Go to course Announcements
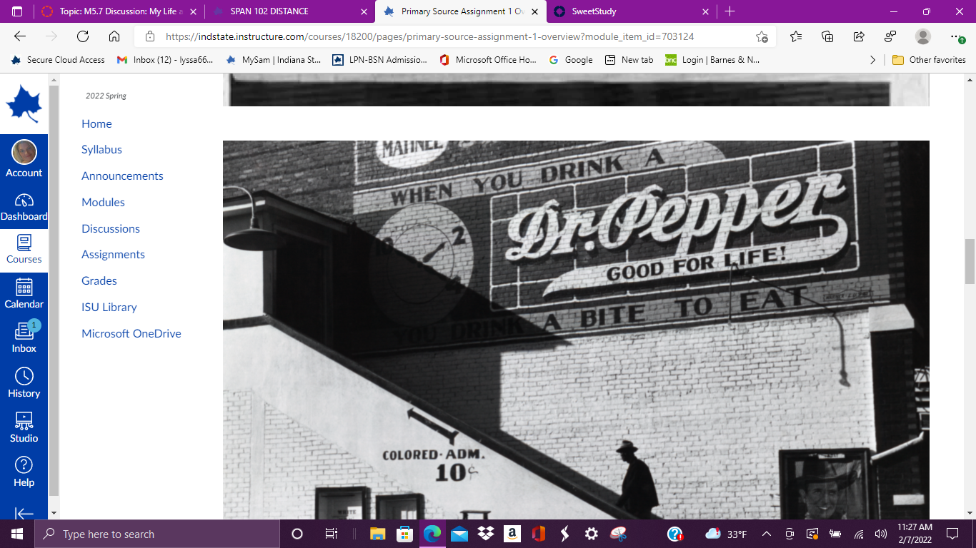 click(122, 176)
